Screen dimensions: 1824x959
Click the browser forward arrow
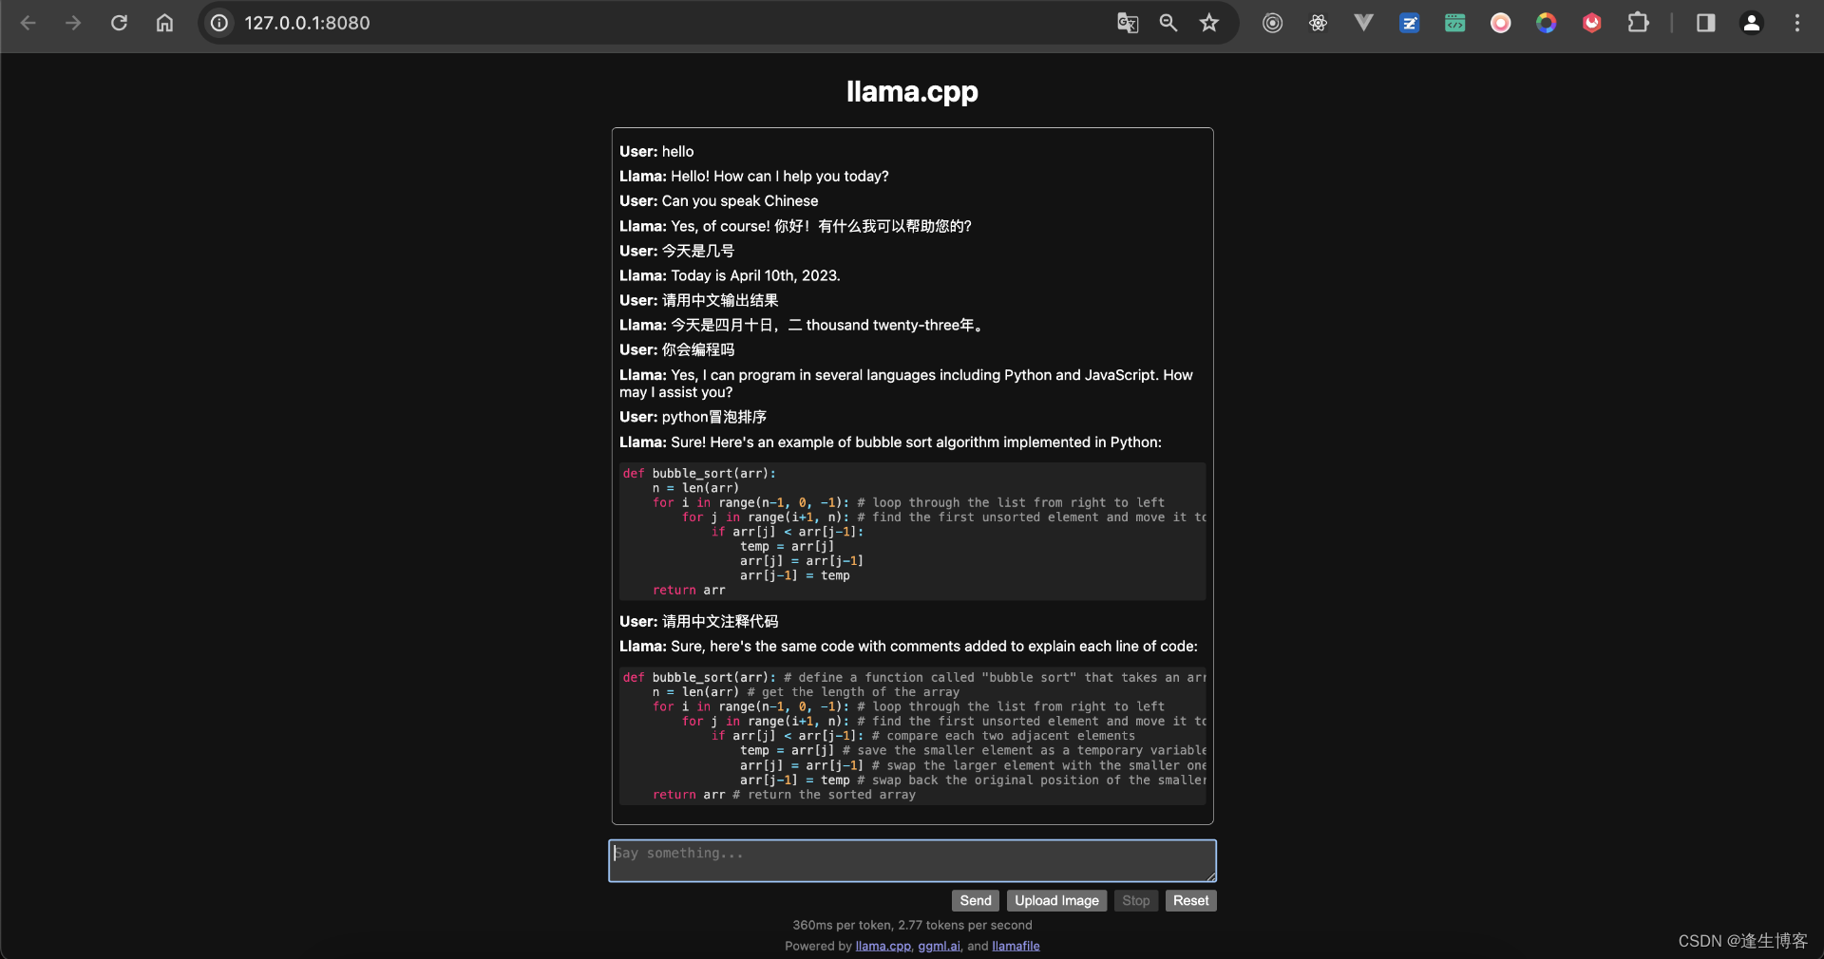(x=73, y=23)
